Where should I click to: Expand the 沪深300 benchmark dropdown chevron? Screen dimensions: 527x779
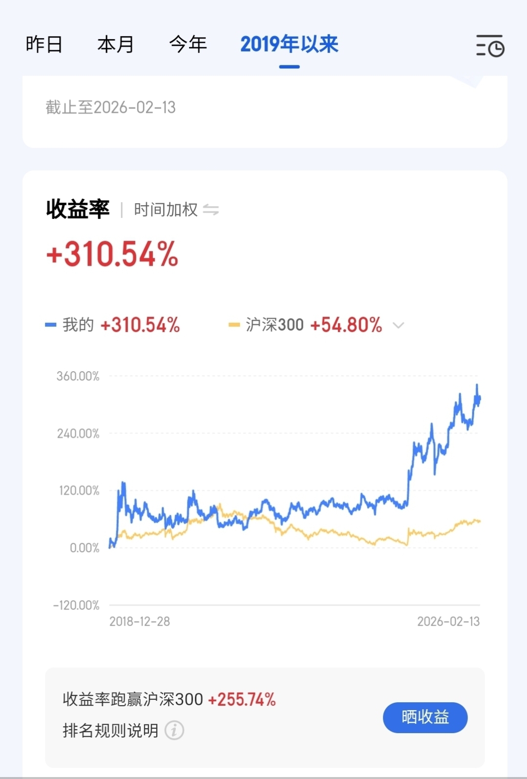(399, 325)
